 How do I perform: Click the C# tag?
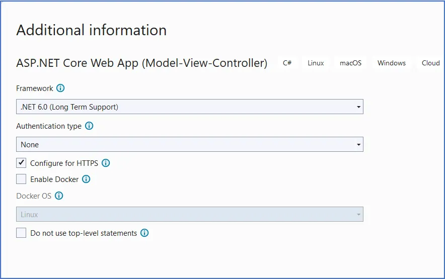(287, 63)
